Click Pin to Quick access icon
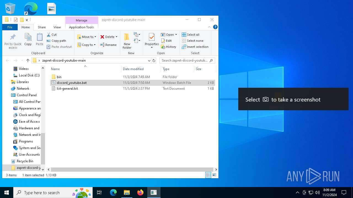 13,42
